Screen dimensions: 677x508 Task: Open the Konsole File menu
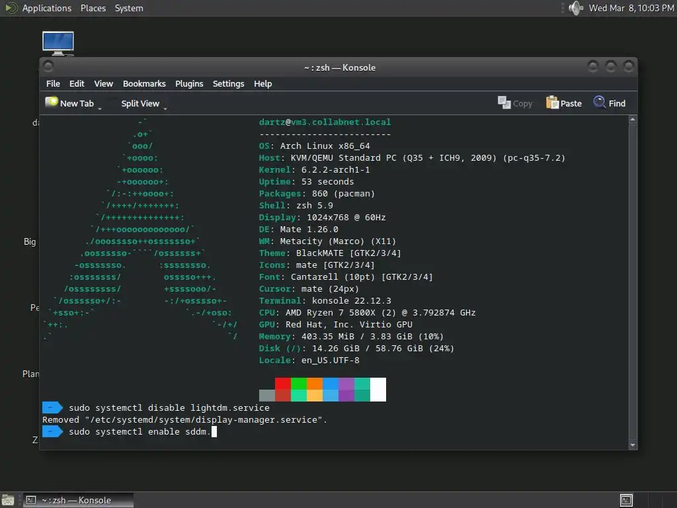(x=53, y=84)
